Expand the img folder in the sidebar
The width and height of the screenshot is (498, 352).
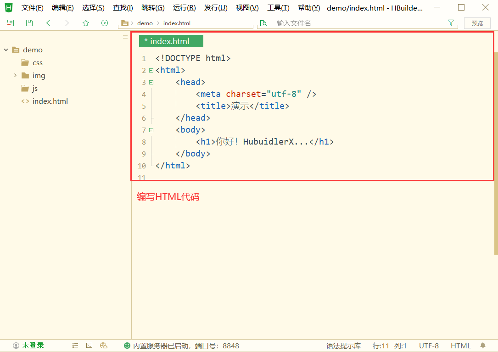click(x=15, y=75)
